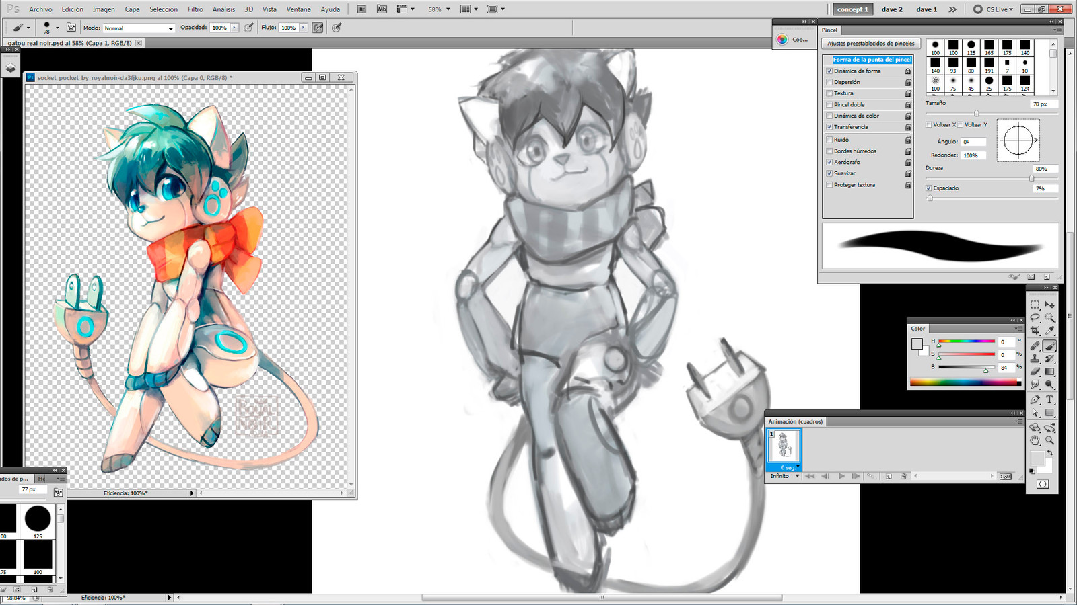Open the Capa menu
1077x605 pixels.
tap(133, 9)
